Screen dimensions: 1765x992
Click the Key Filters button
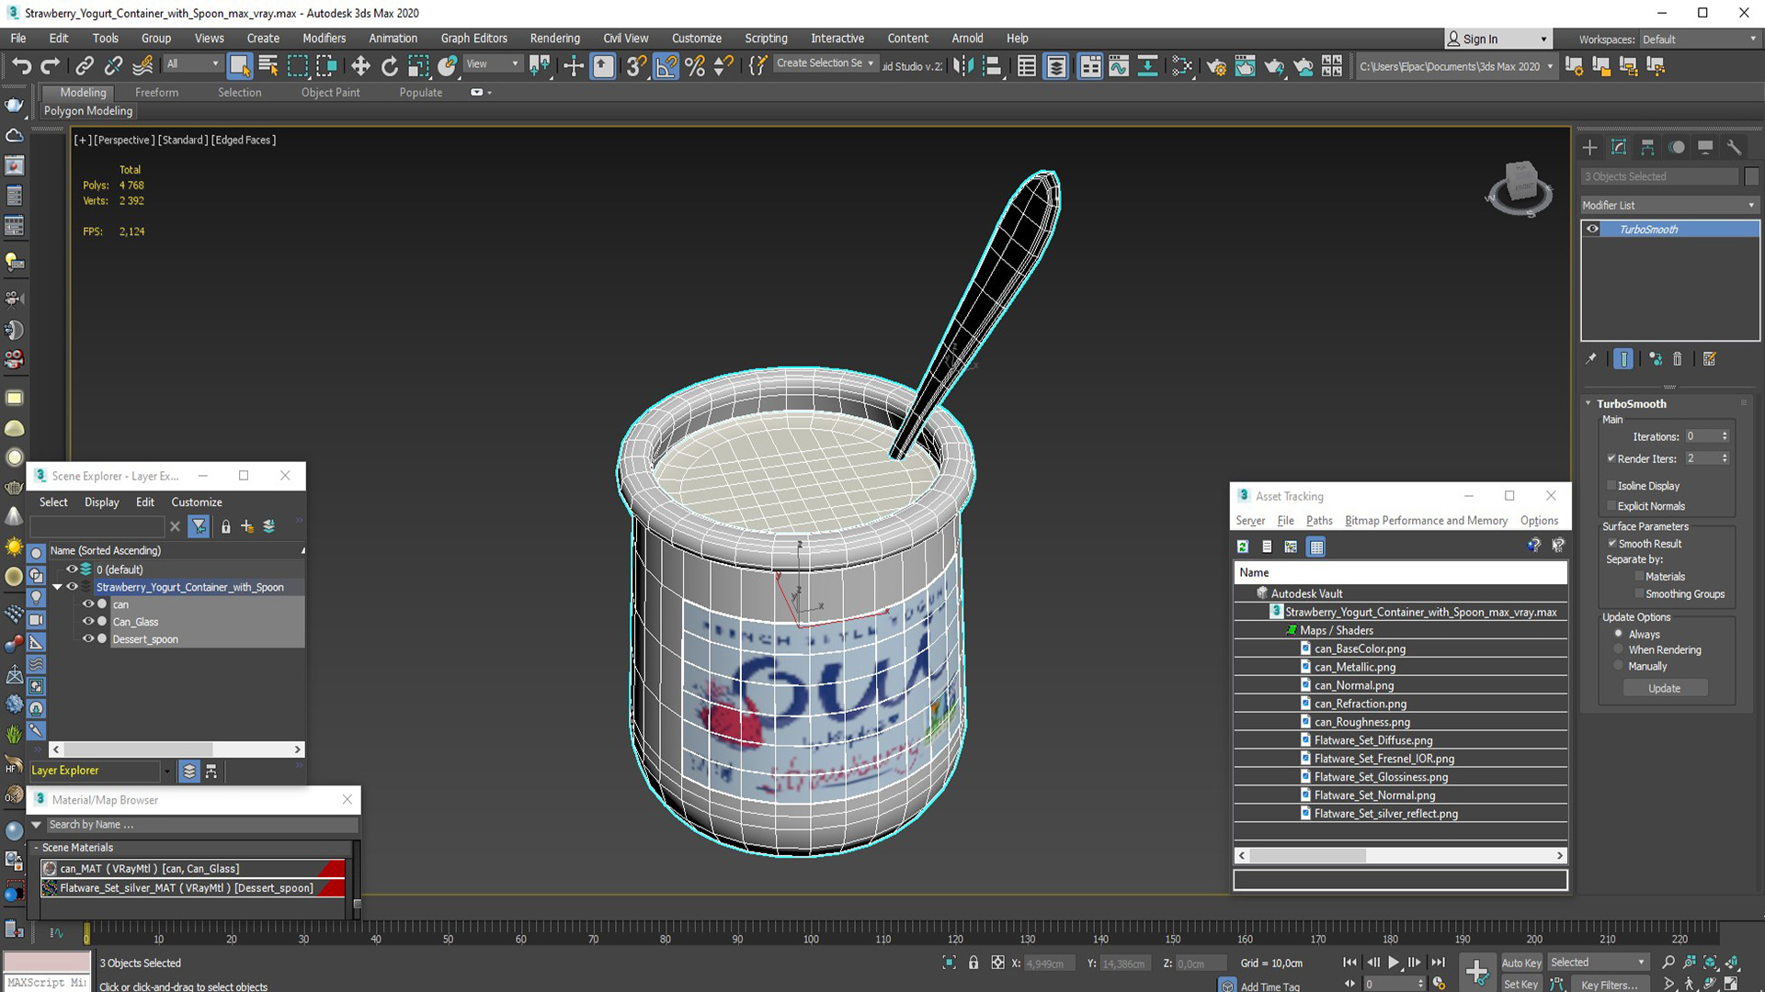click(x=1609, y=984)
